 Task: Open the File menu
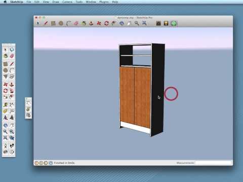coord(29,2)
